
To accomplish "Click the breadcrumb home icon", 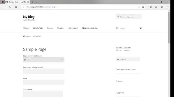I will click(x=24, y=36).
